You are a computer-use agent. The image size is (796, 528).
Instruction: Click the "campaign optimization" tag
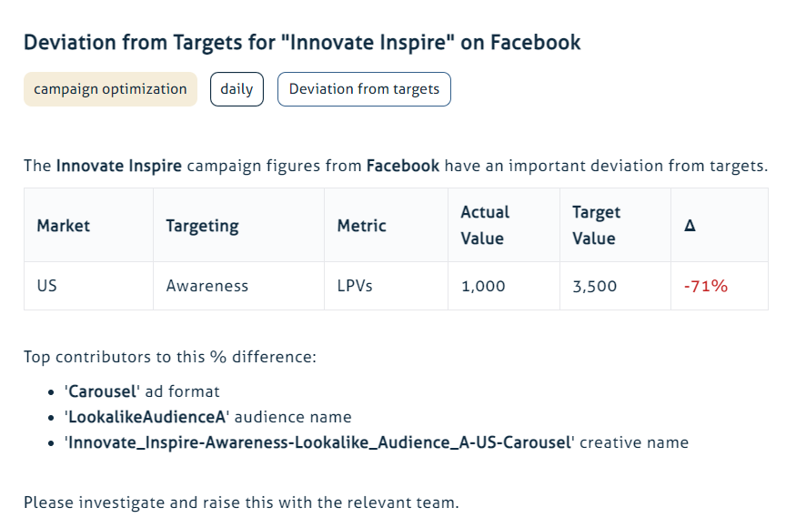pos(110,89)
